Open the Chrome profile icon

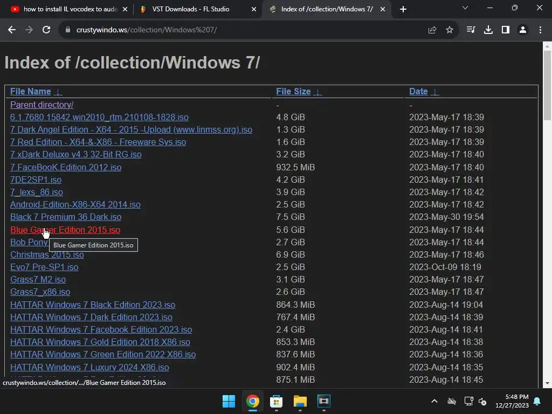(523, 30)
